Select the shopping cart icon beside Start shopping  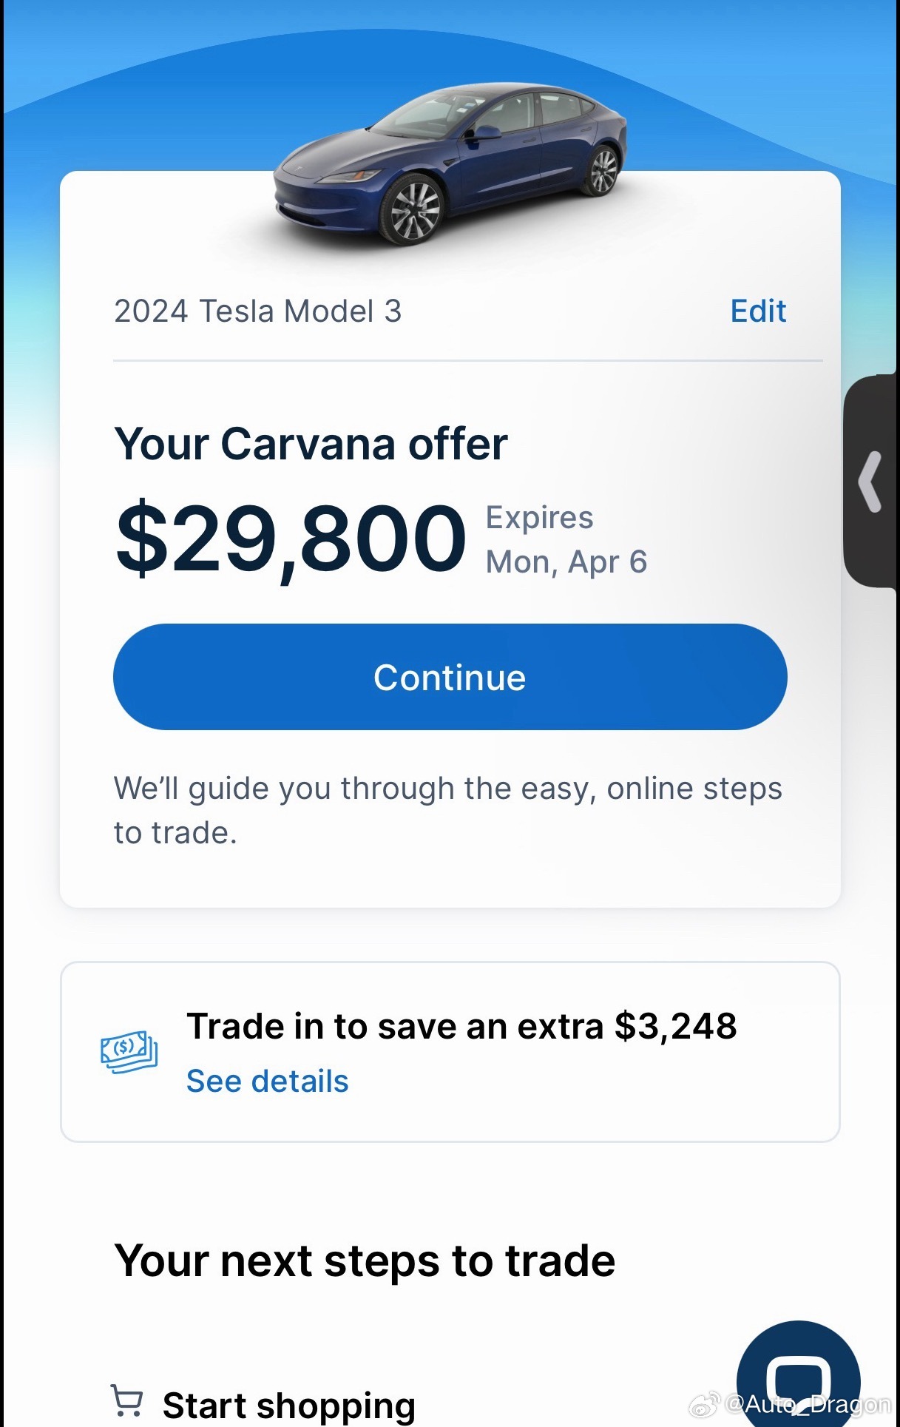127,1400
